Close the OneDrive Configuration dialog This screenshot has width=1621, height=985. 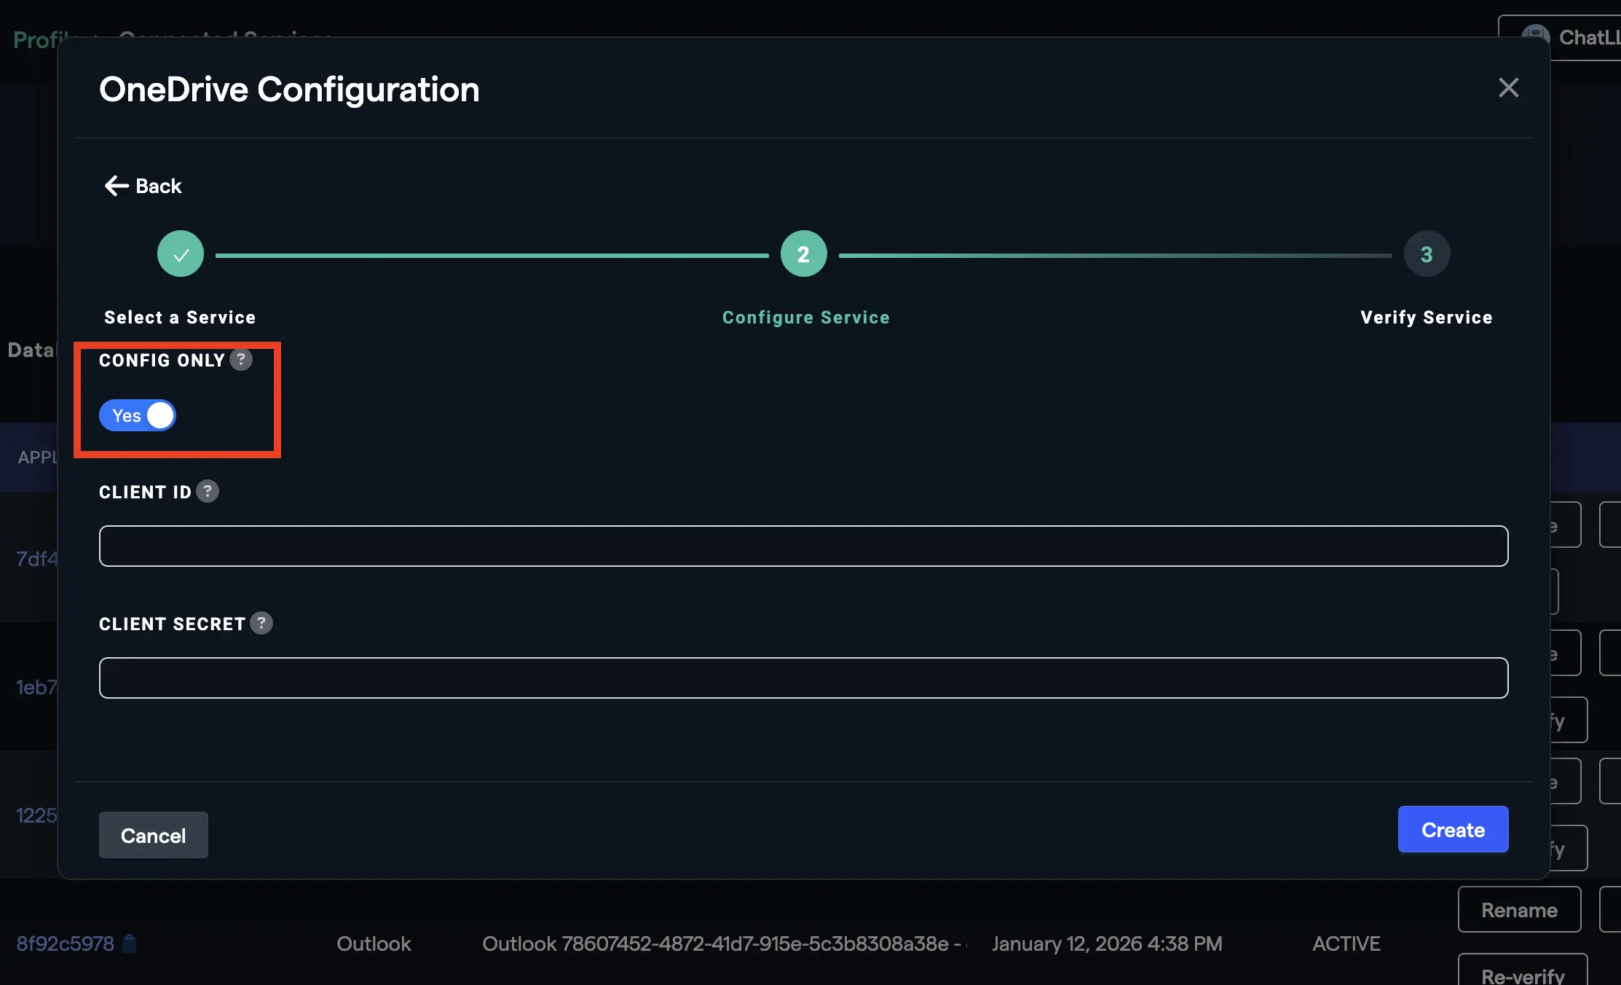tap(1508, 87)
